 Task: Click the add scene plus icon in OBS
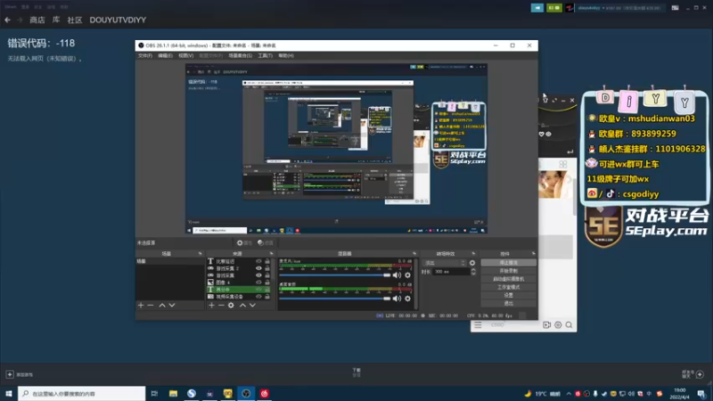141,305
